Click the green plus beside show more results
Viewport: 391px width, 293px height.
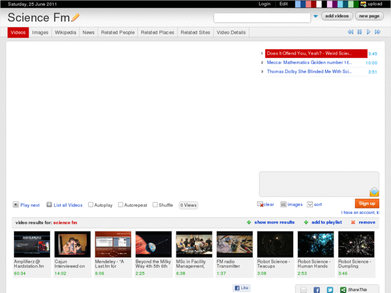click(x=248, y=222)
